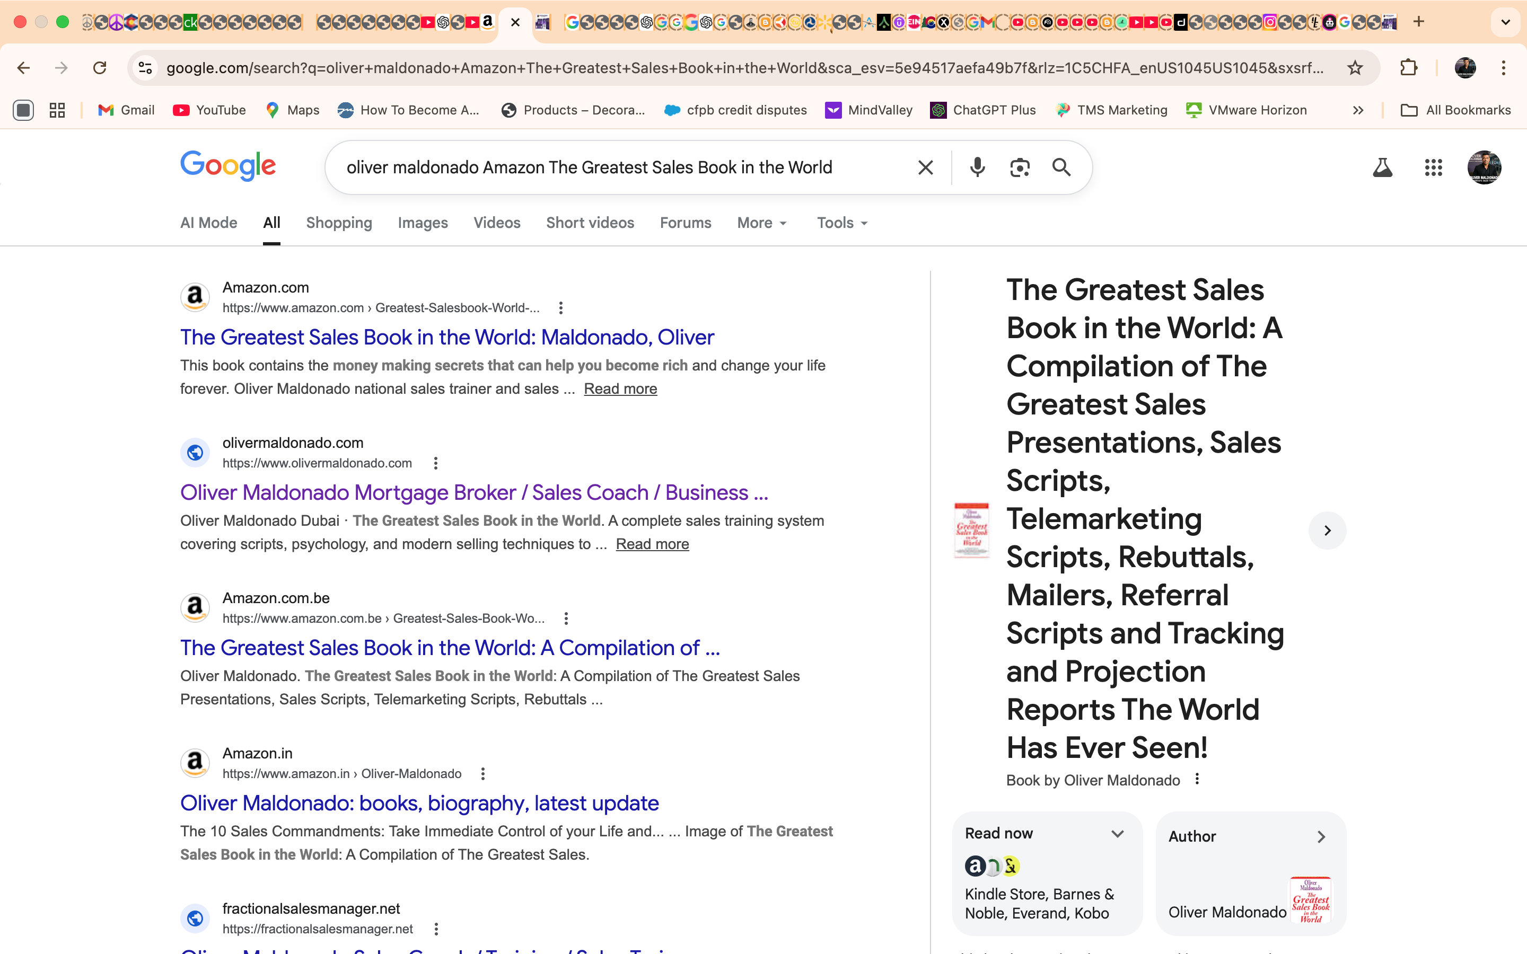Switch to Short videos tab
Screen dimensions: 1527x954
tap(590, 223)
